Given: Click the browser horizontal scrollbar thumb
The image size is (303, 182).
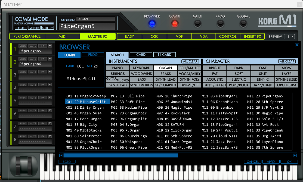Looking at the screenshot, I should point(121,155).
